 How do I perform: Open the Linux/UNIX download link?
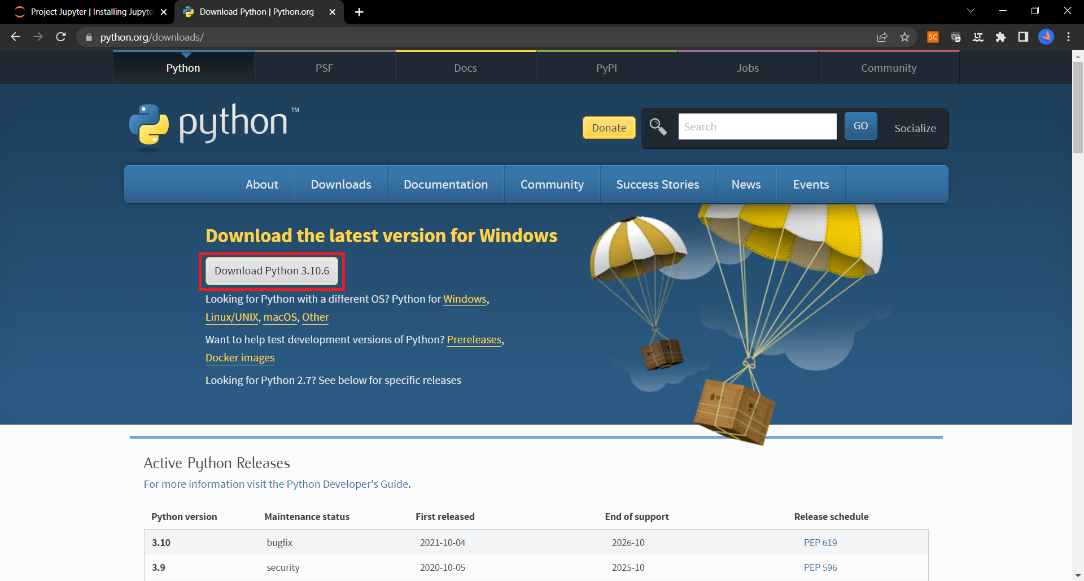click(231, 317)
